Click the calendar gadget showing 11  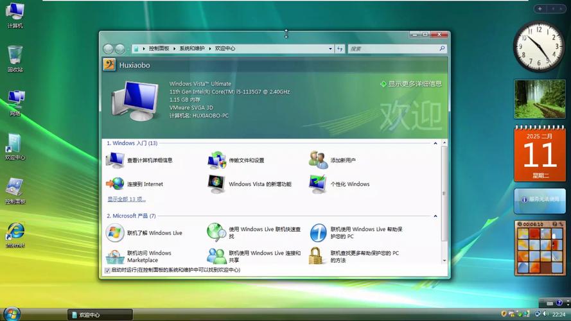point(540,153)
